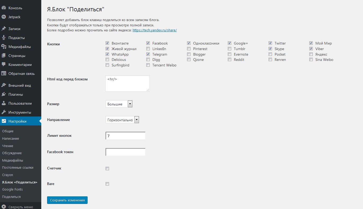Viewport: 363px width, 209px height.
Task: Check the Tumblr checkbox
Action: click(x=229, y=48)
